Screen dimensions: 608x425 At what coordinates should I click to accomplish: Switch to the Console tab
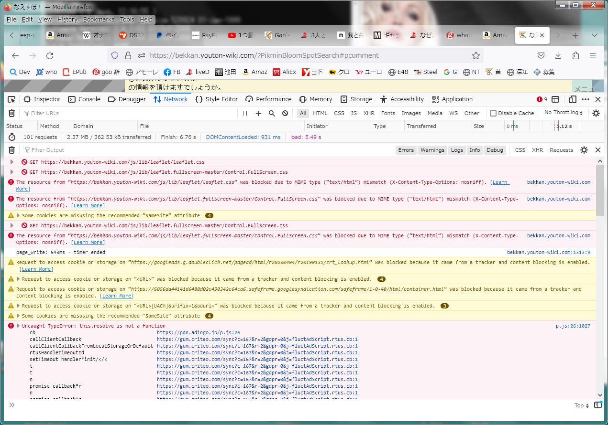[x=84, y=99]
